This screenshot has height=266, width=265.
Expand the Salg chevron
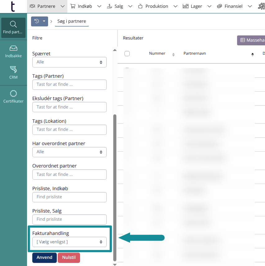click(x=130, y=6)
